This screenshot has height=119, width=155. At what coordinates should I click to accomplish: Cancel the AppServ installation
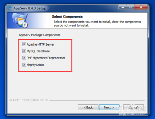tap(133, 107)
